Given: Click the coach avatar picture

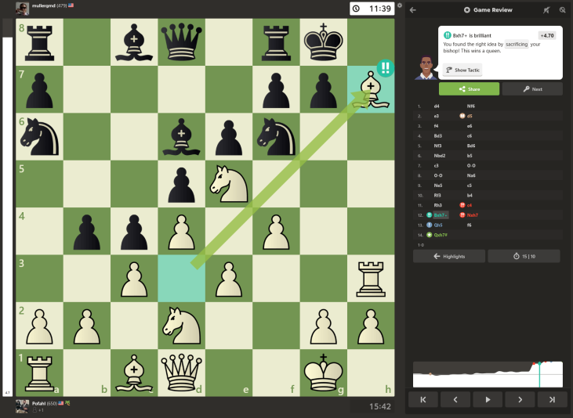Looking at the screenshot, I should (x=424, y=67).
